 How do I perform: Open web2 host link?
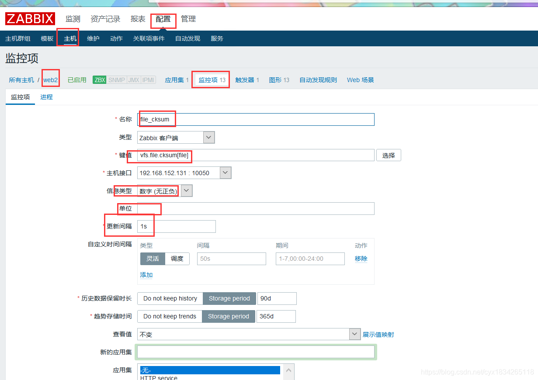(x=50, y=80)
